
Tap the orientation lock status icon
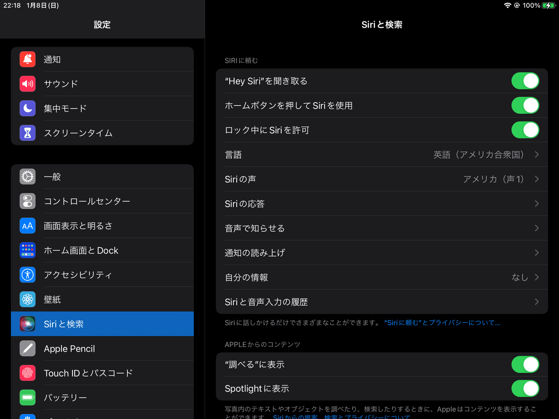click(517, 5)
